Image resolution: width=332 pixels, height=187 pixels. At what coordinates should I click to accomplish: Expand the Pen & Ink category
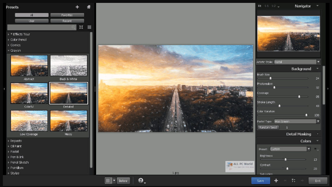pos(8,157)
